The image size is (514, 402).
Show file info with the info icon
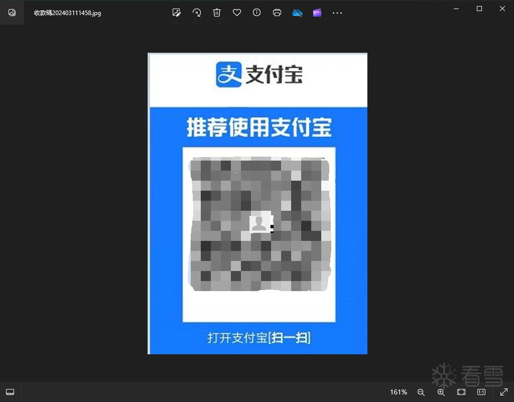tap(256, 13)
